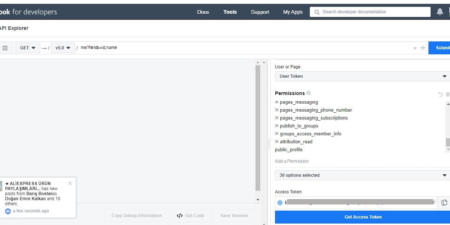Screen dimensions: 450x225
Task: Open the v5.0 version dropdown
Action: [63, 48]
